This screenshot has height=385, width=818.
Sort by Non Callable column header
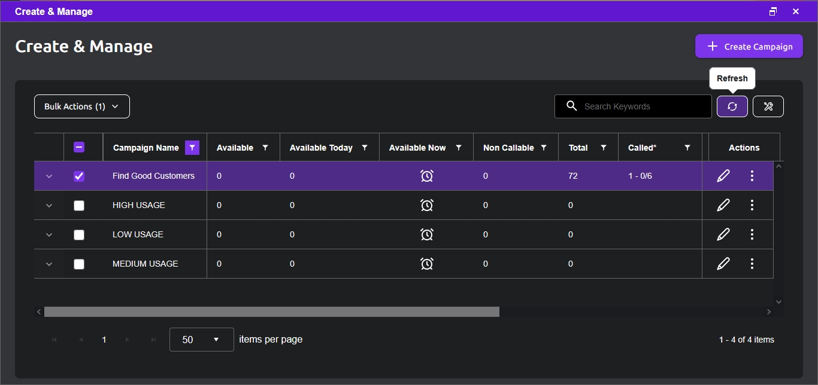pyautogui.click(x=508, y=148)
